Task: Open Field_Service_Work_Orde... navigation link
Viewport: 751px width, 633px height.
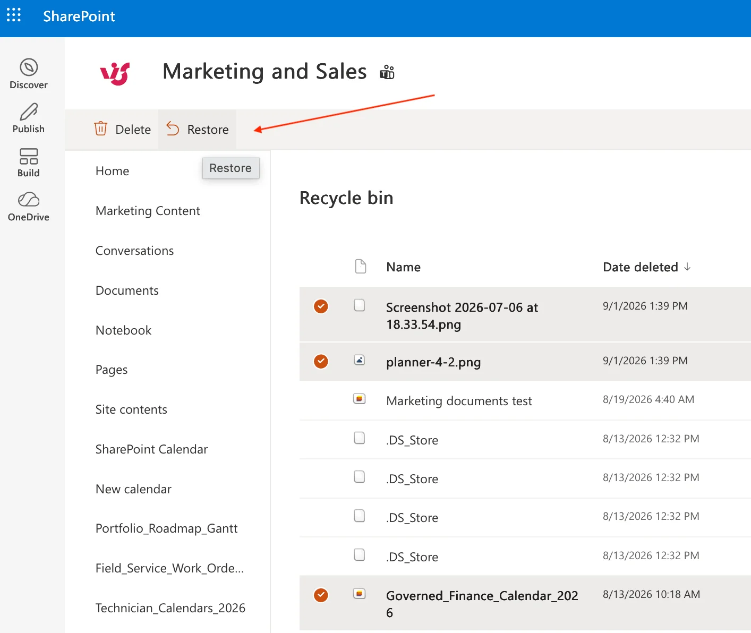Action: [169, 568]
